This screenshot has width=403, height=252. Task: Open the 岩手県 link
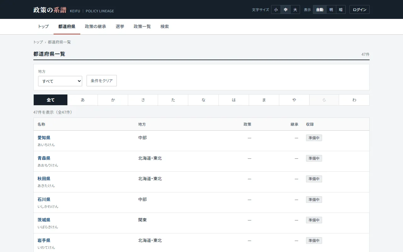[44, 240]
